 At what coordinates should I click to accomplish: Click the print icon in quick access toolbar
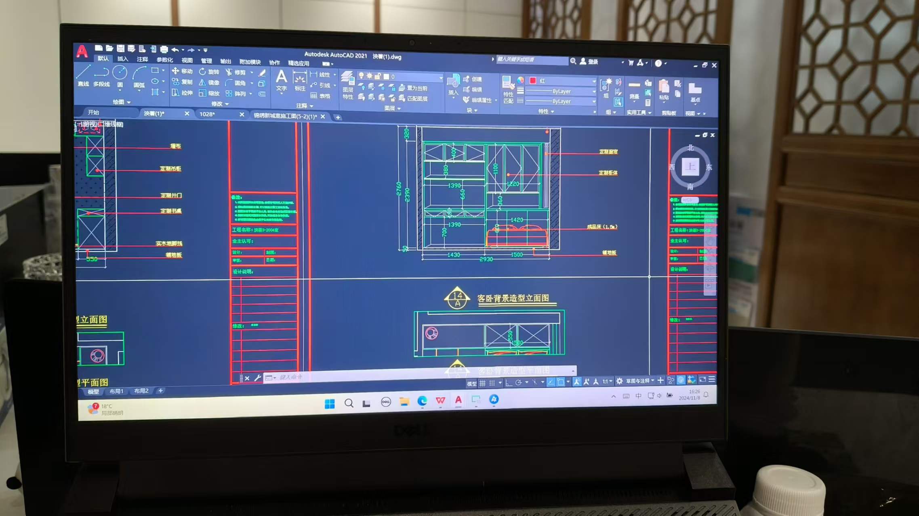[x=164, y=49]
